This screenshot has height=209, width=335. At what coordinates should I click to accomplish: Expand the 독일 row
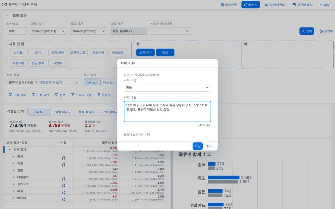13,164
